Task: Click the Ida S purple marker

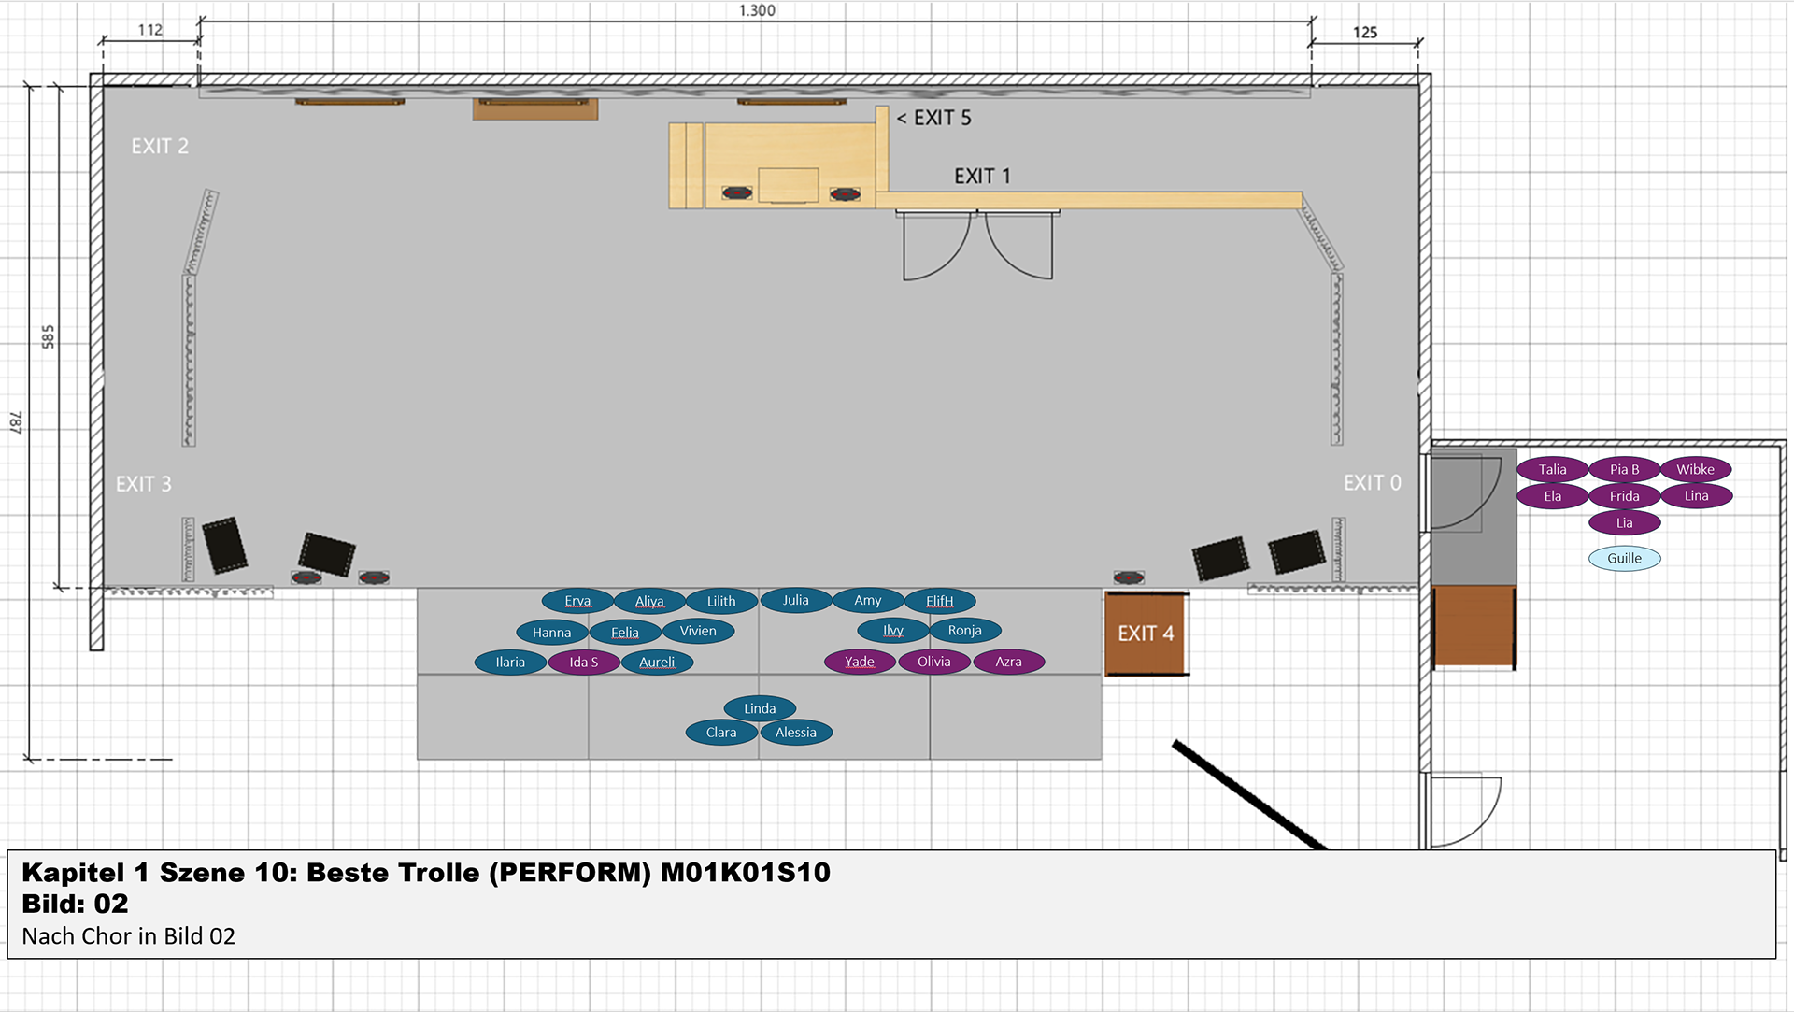Action: coord(584,662)
